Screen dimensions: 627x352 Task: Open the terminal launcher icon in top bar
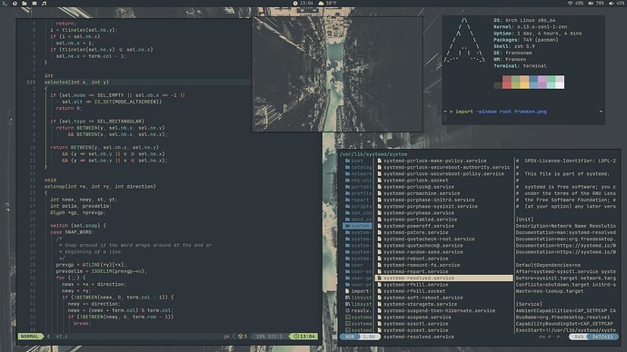click(5, 4)
